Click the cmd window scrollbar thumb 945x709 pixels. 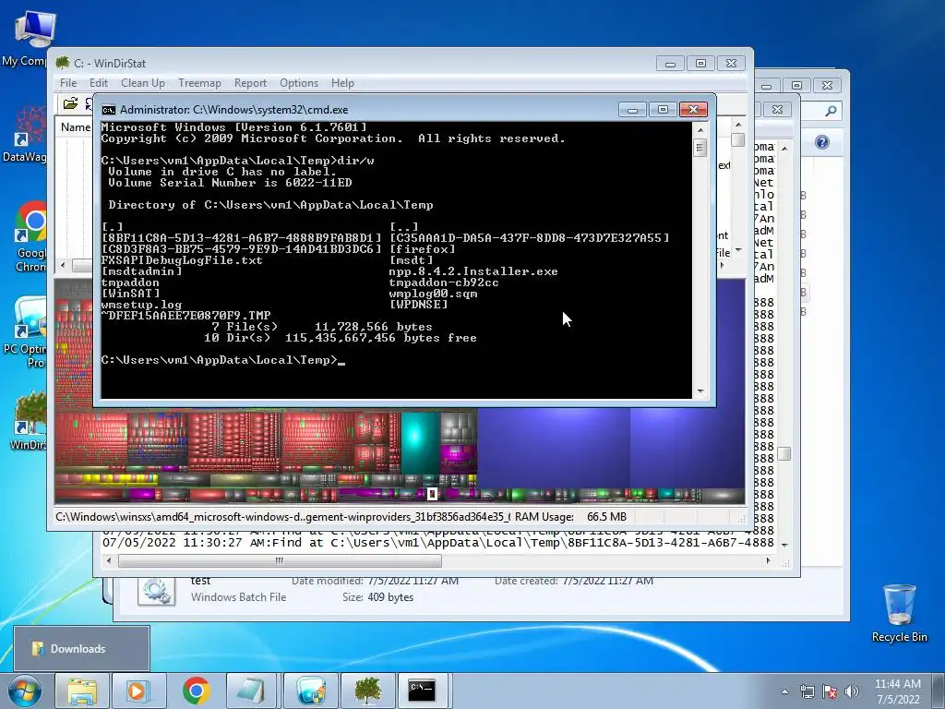coord(700,148)
